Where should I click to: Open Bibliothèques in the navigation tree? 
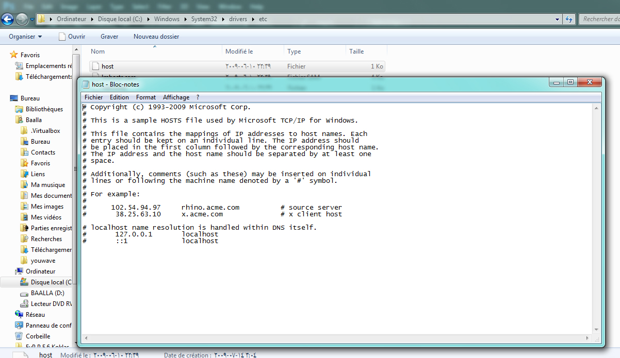40,109
